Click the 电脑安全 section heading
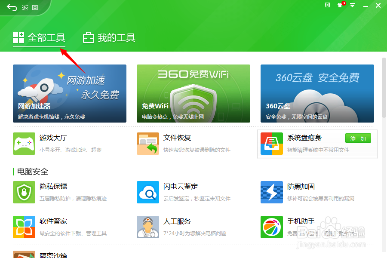 (x=33, y=171)
